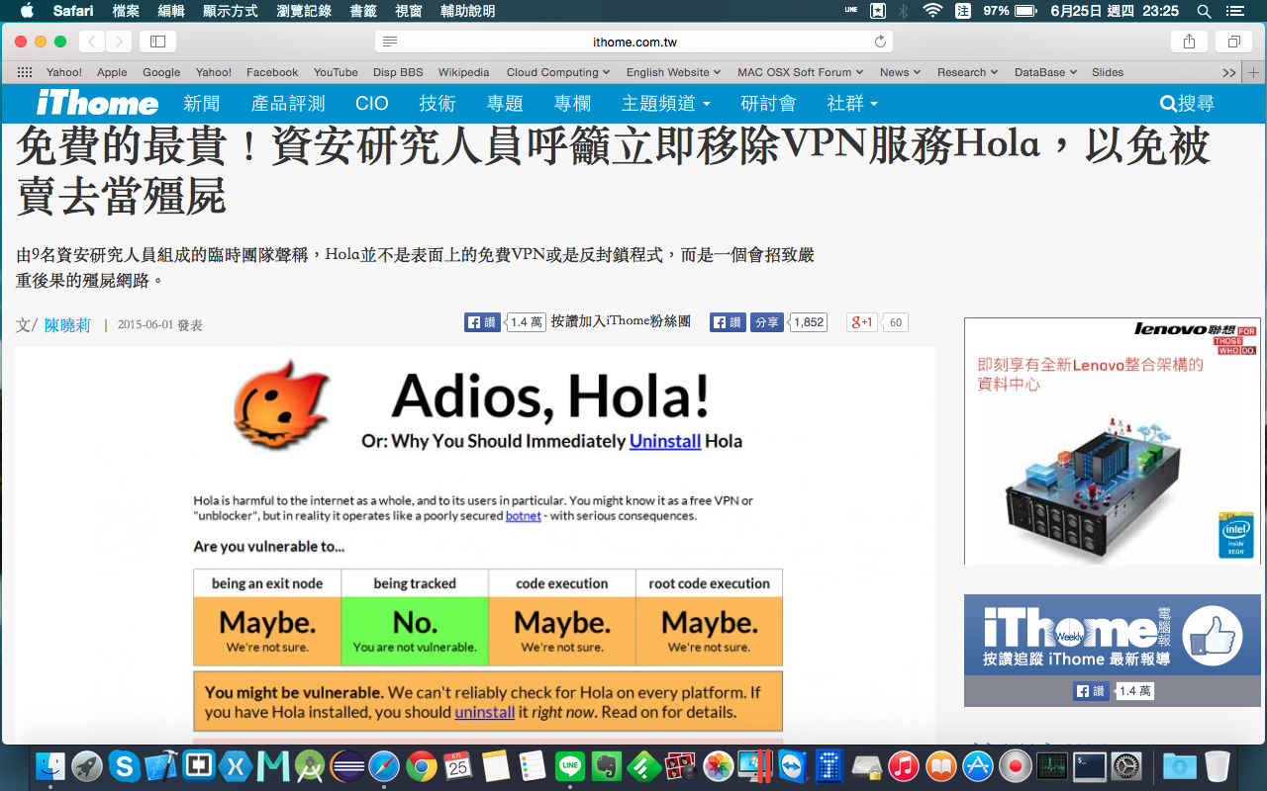Open the input method 注 menu
1267x791 pixels.
(963, 11)
